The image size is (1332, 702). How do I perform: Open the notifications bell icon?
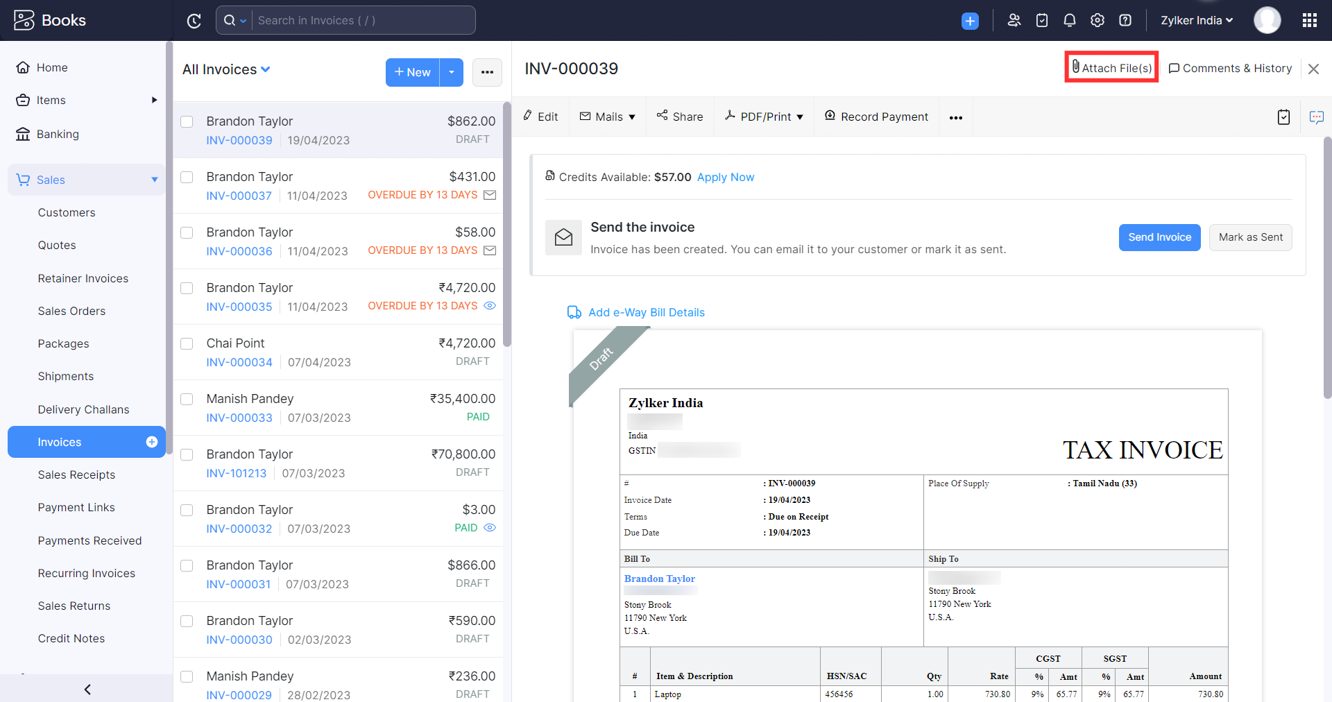tap(1069, 20)
